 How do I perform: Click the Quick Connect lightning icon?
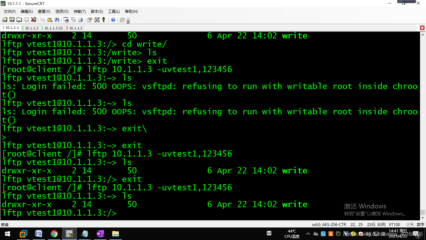pos(12,20)
